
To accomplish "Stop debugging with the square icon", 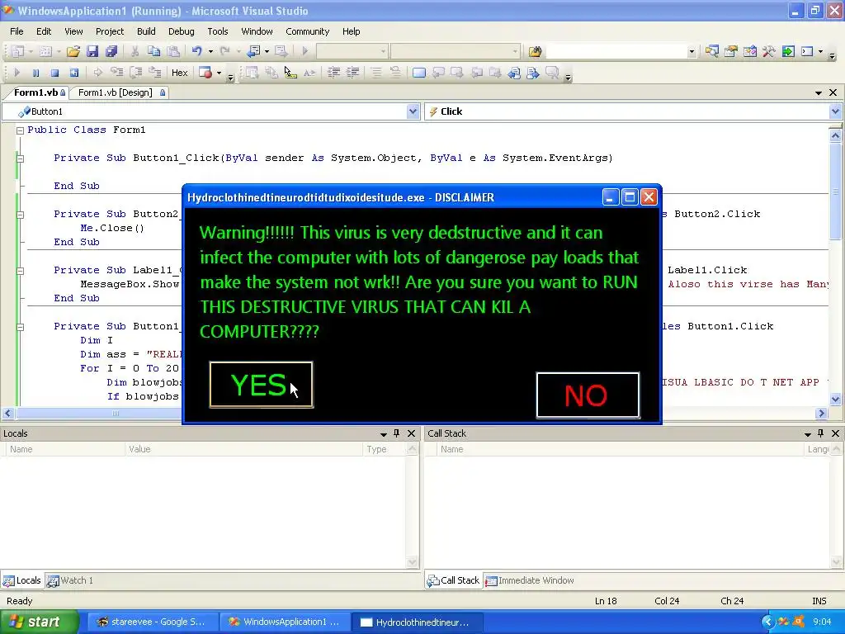I will point(54,73).
